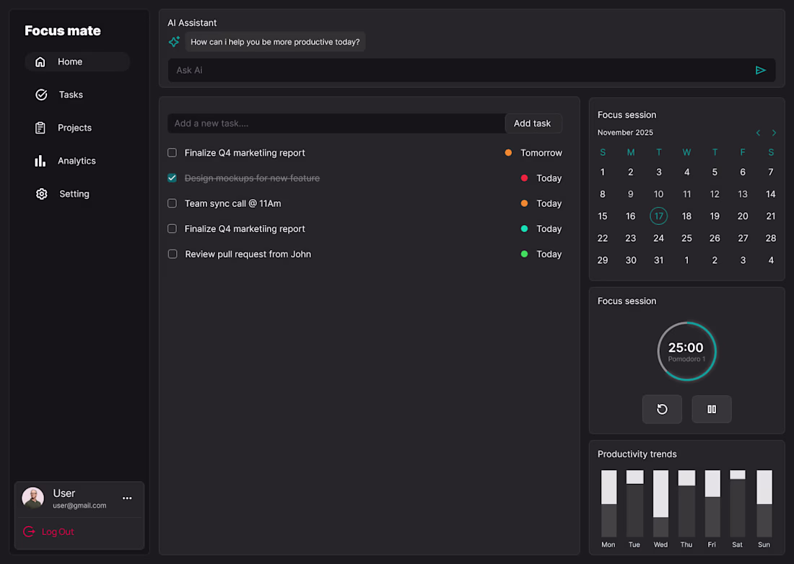Click the Analytics bar chart icon
This screenshot has width=794, height=564.
point(40,161)
